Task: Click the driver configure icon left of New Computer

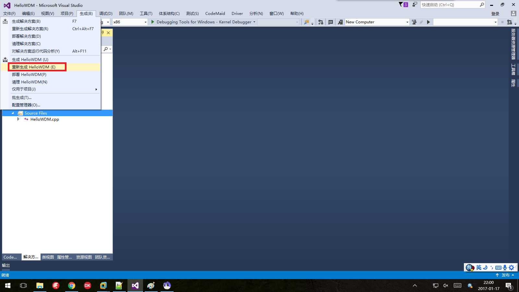Action: click(x=340, y=22)
